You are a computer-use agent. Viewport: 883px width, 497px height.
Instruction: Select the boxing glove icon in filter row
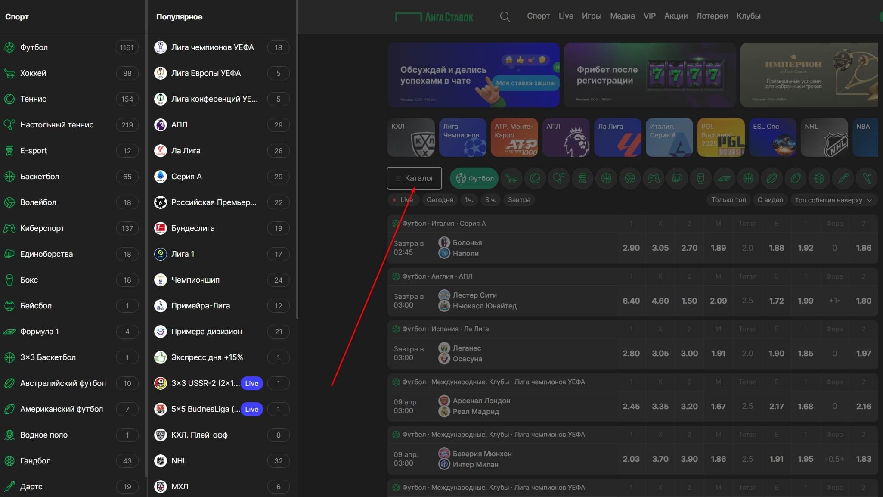(701, 178)
